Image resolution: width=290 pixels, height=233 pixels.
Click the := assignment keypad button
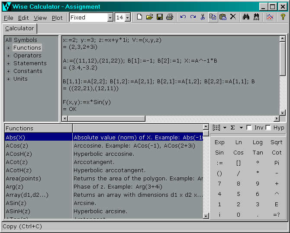pyautogui.click(x=219, y=163)
